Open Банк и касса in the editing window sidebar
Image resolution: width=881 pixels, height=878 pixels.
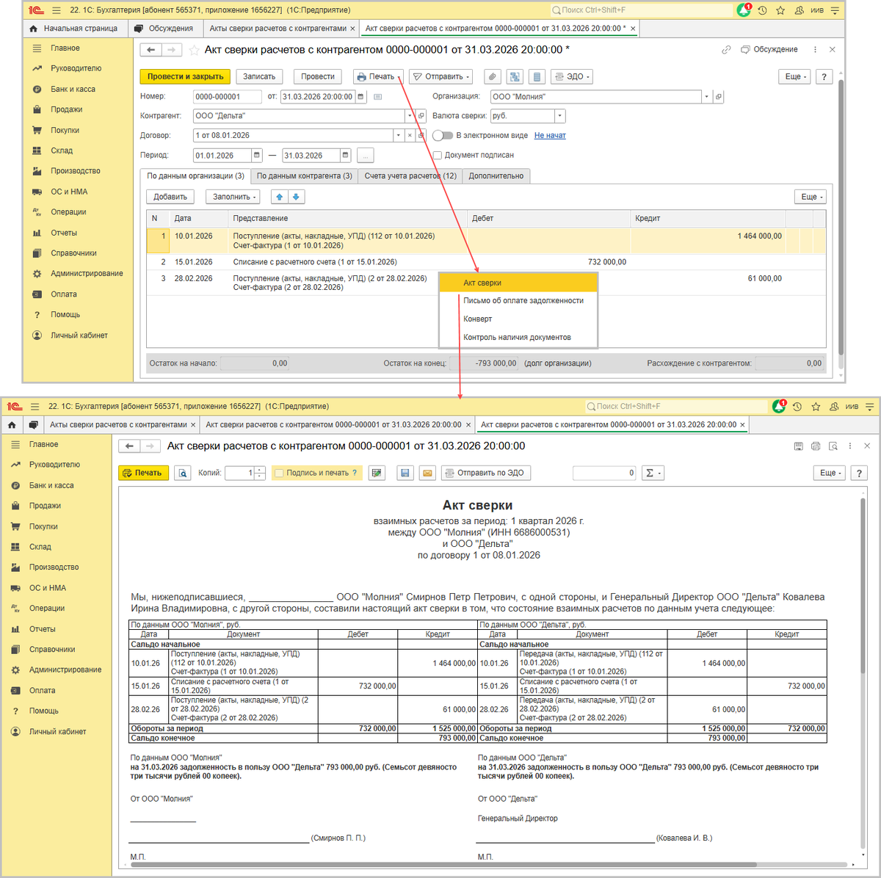tap(73, 90)
